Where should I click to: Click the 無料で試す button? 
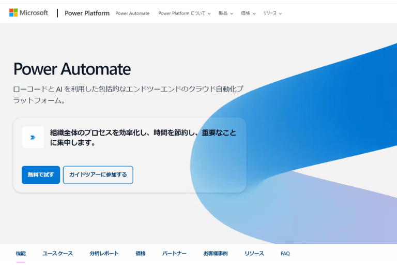[x=41, y=175]
